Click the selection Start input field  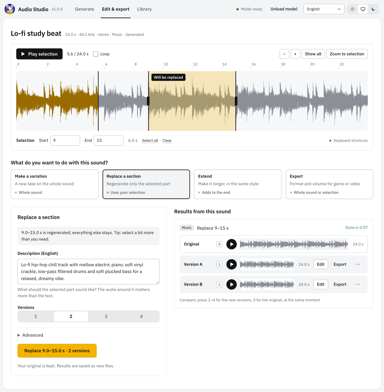pyautogui.click(x=65, y=141)
